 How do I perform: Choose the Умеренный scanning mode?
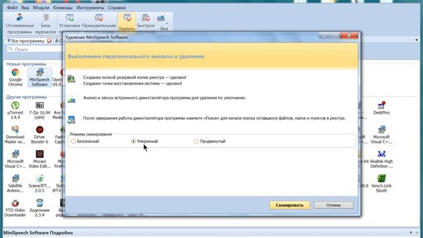(144, 141)
